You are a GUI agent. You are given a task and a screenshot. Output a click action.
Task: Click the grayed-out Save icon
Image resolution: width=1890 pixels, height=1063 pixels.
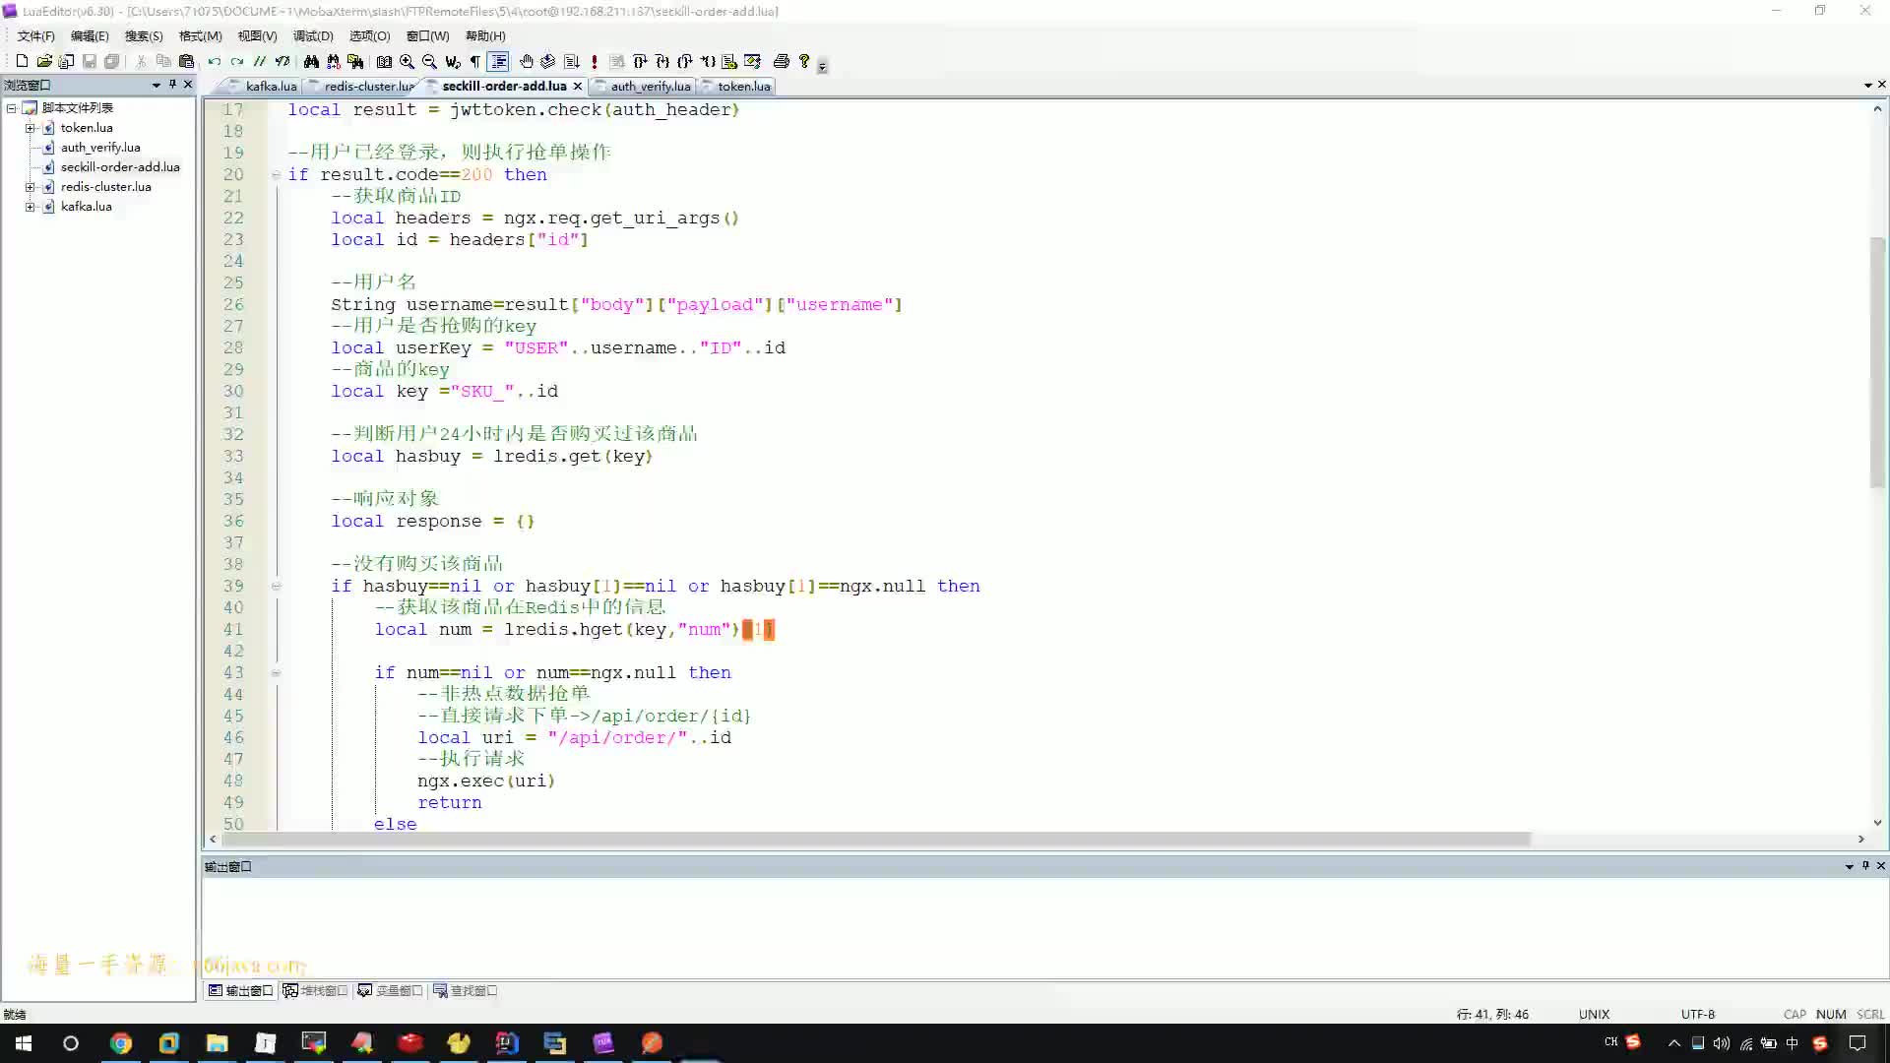(x=90, y=61)
